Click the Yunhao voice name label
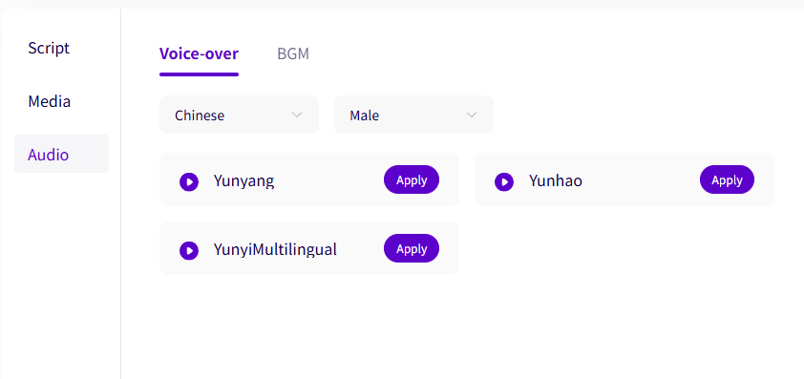 (556, 181)
